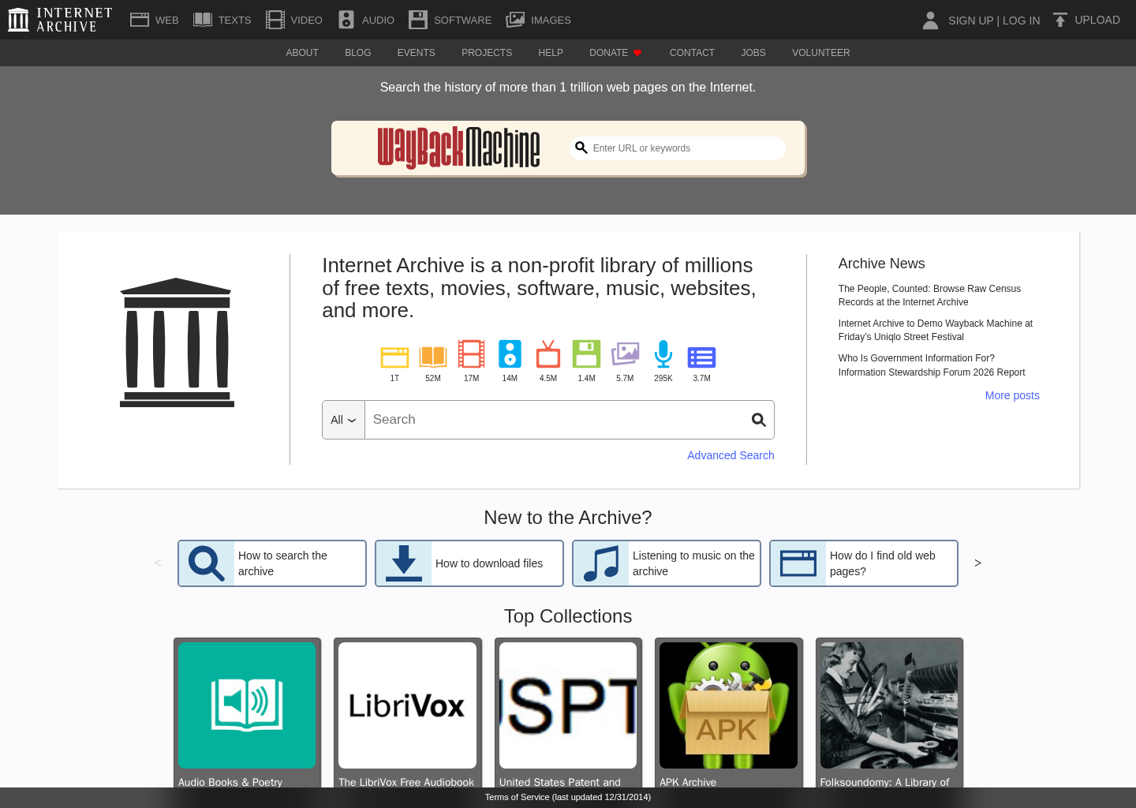Open the Projects menu item
Screen dimensions: 1136x808
[487, 53]
